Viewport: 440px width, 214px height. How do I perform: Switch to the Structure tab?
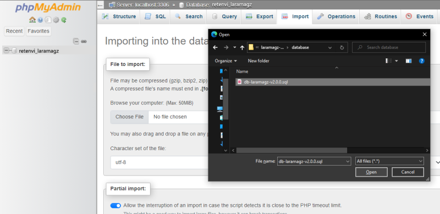click(119, 17)
